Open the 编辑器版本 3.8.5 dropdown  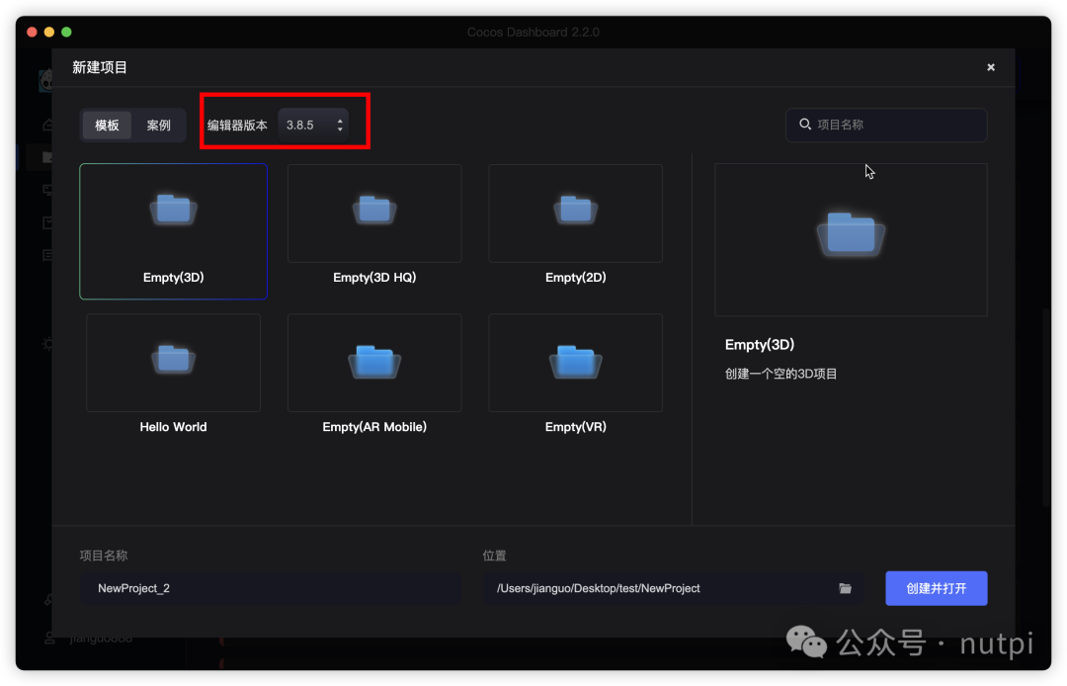click(x=314, y=125)
